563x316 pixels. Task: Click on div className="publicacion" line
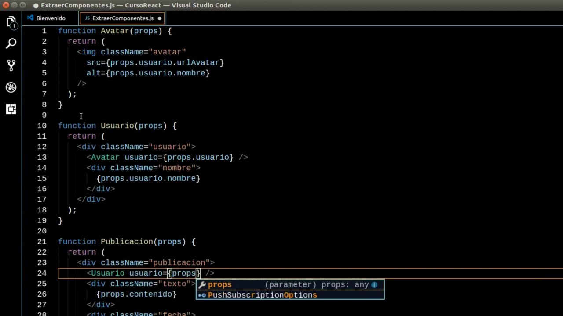point(146,262)
